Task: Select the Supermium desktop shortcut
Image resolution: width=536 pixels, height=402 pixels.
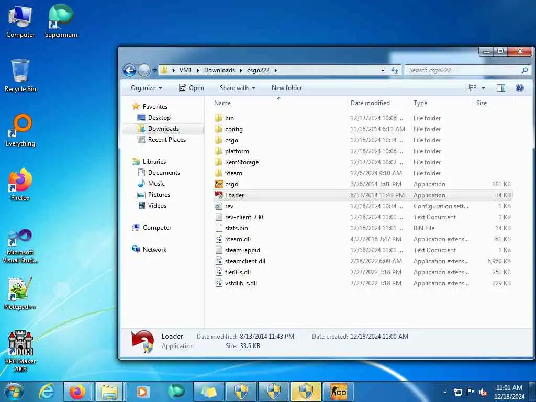Action: coord(61,21)
